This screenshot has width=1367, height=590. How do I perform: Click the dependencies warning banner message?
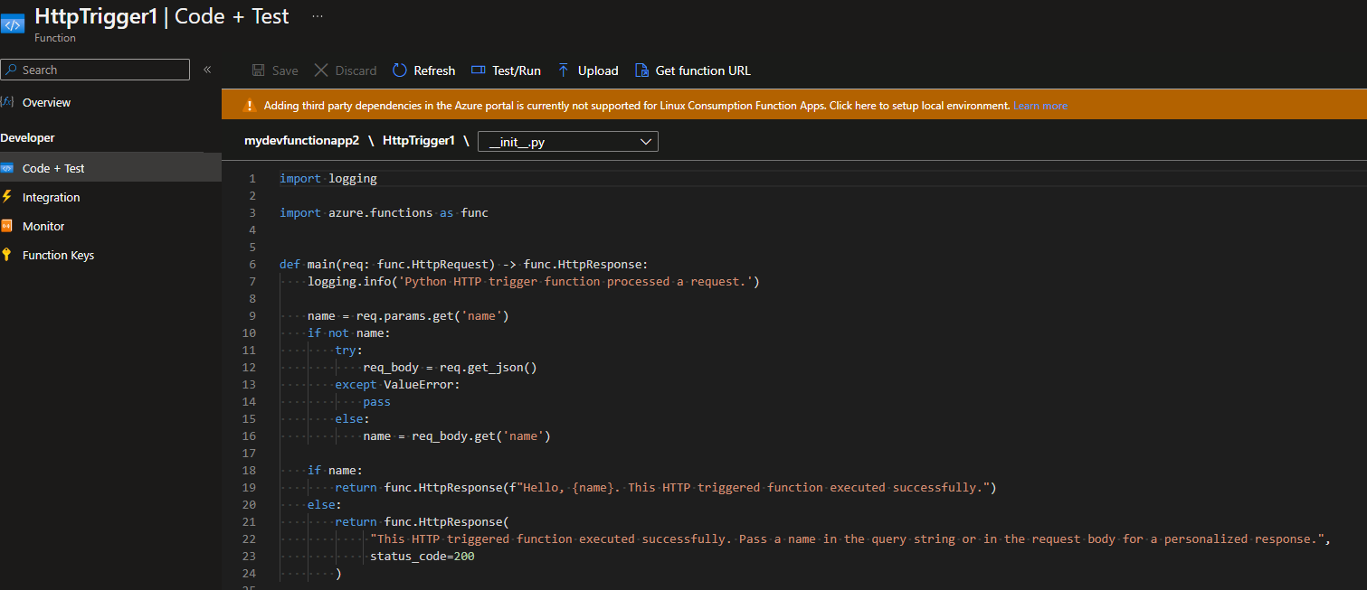coord(637,106)
